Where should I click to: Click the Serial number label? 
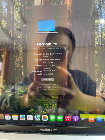[x=37, y=71]
